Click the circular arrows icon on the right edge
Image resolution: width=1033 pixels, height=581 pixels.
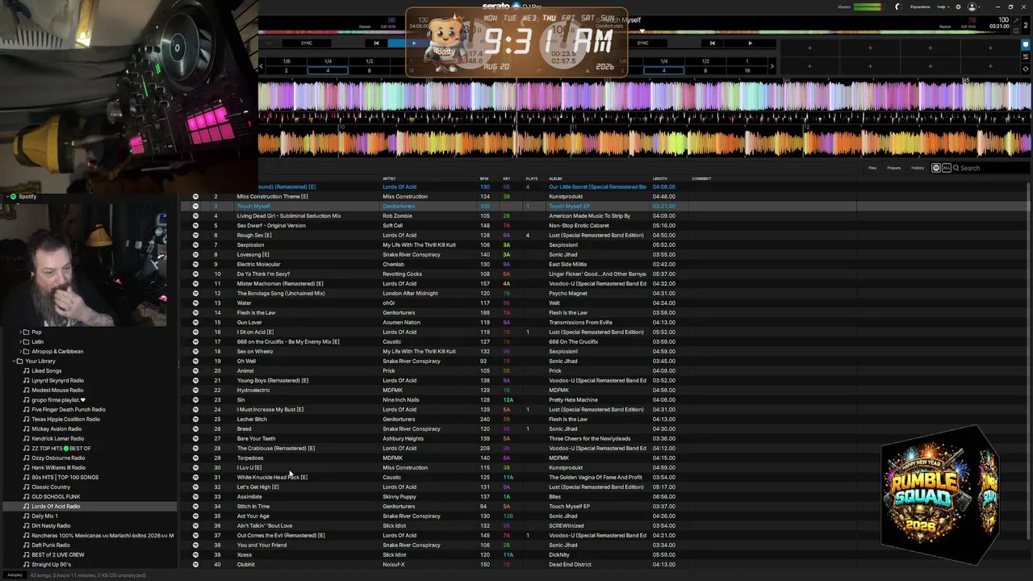coord(1026,69)
